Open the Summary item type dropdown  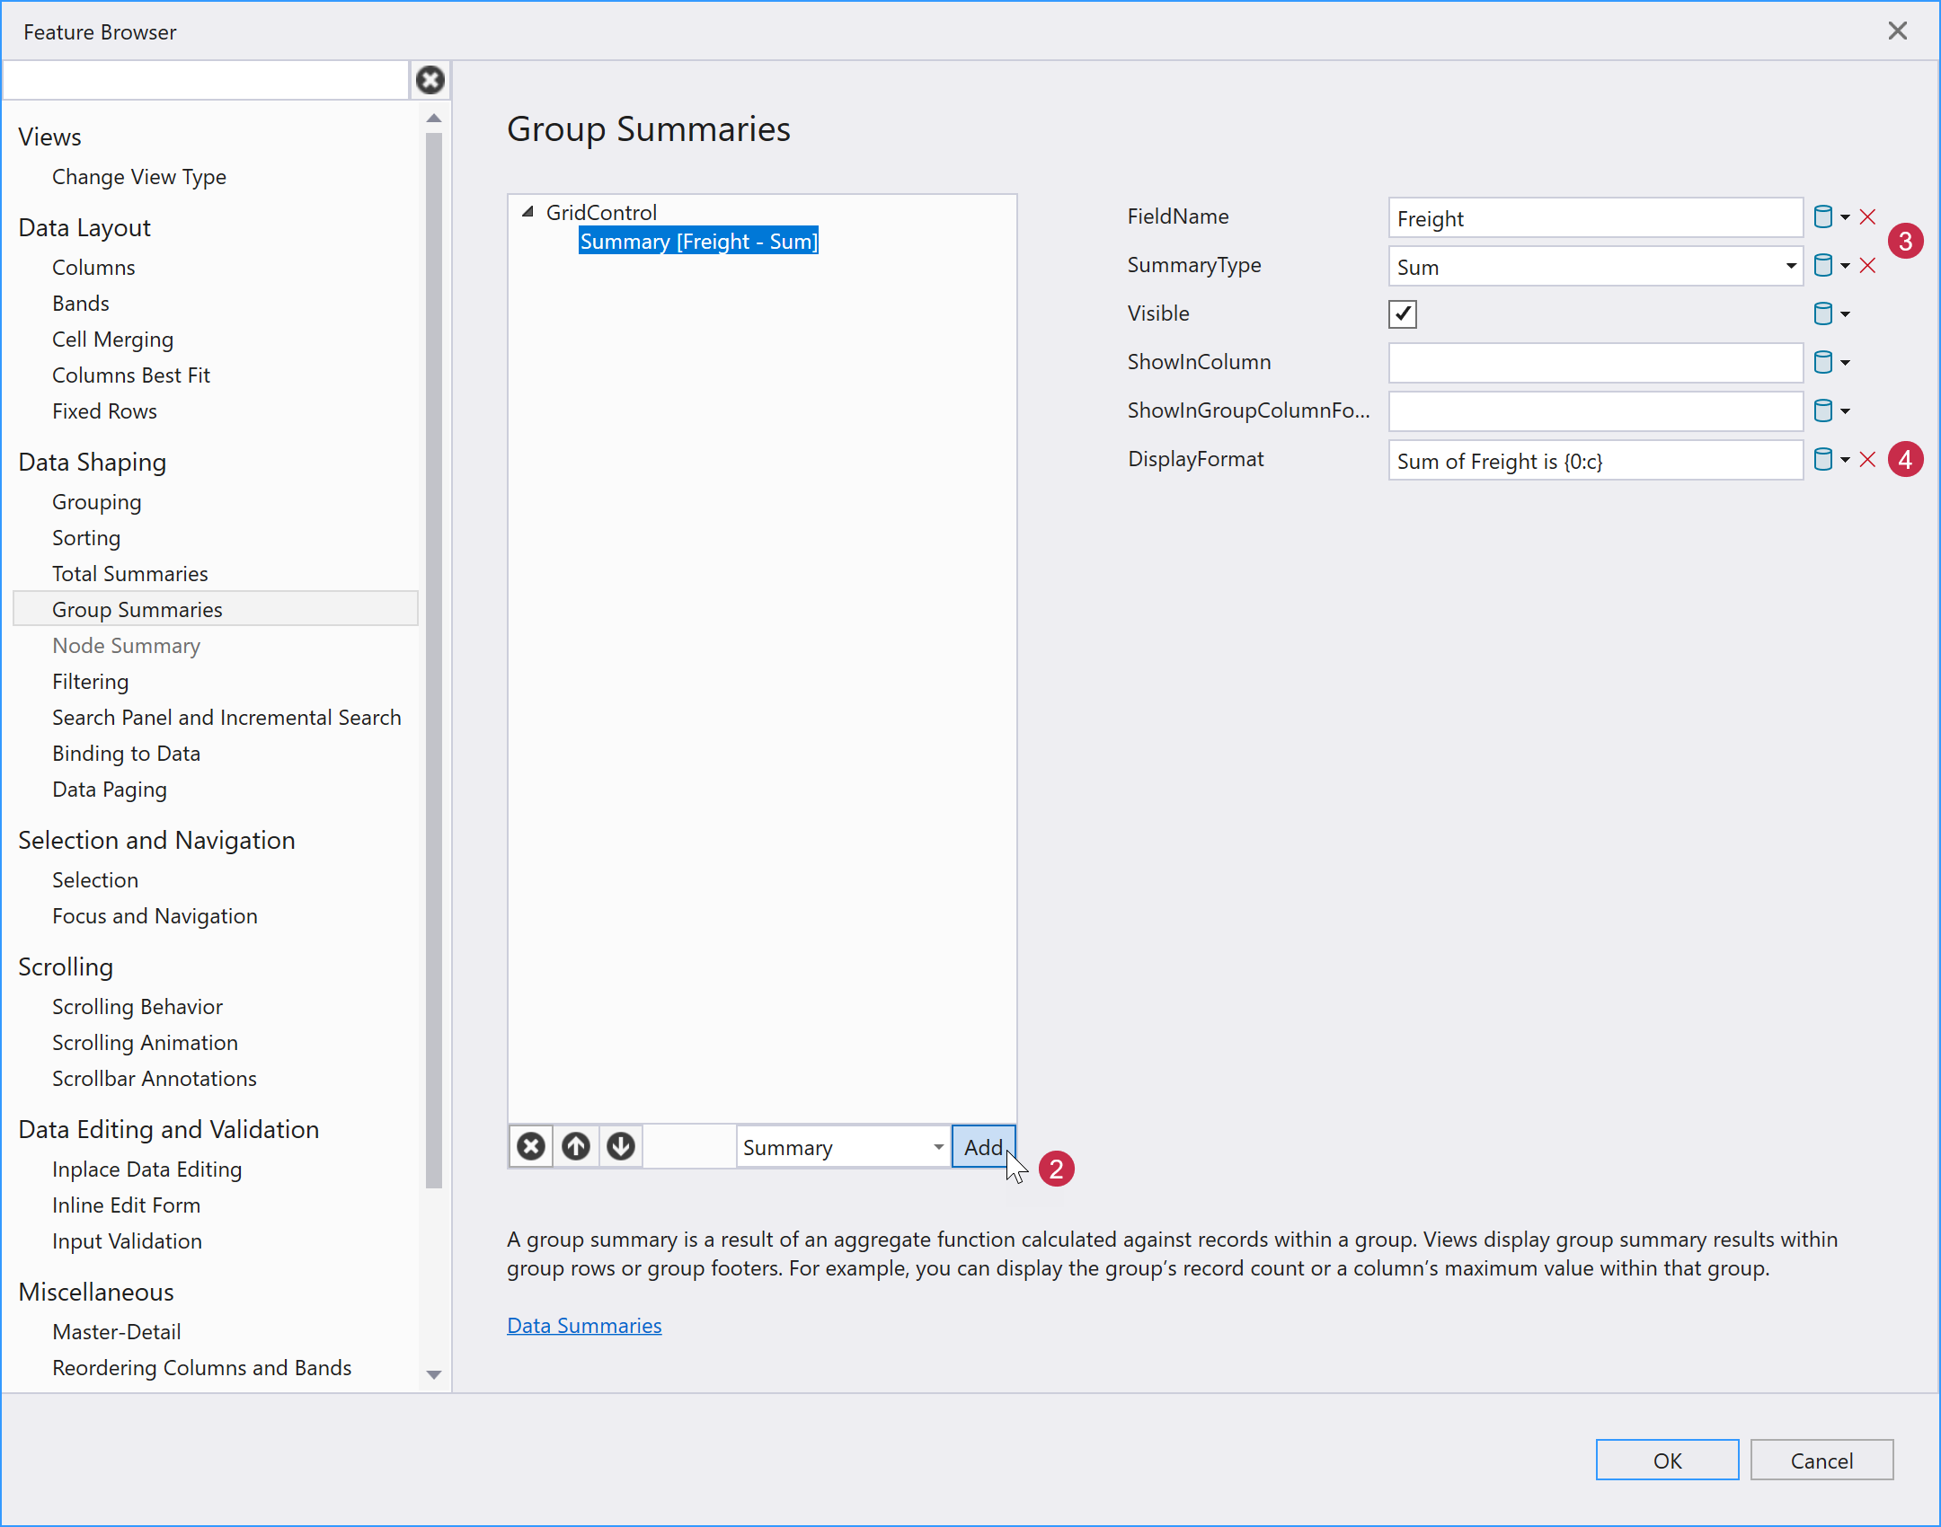pyautogui.click(x=938, y=1147)
